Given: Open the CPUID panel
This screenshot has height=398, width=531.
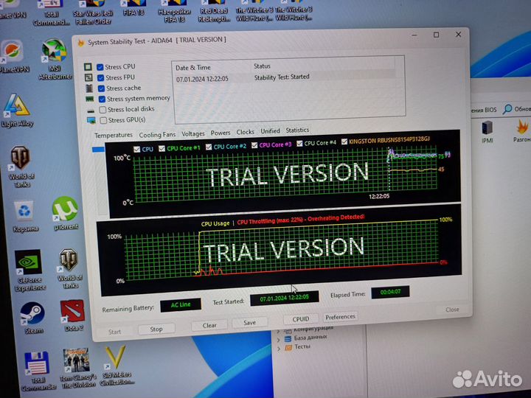Looking at the screenshot, I should pos(301,319).
